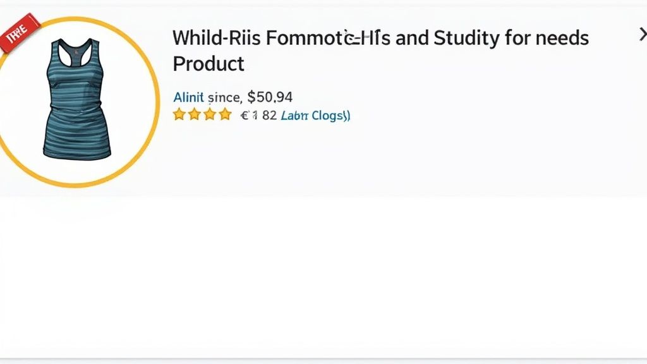Click the third yellow rating star

click(x=210, y=115)
